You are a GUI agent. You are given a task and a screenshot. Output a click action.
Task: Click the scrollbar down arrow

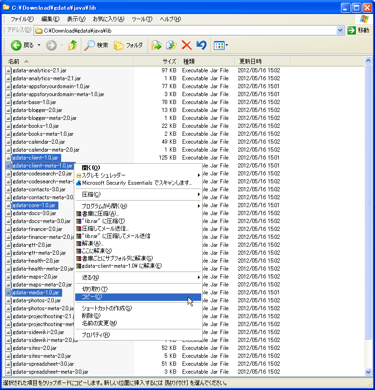click(368, 372)
